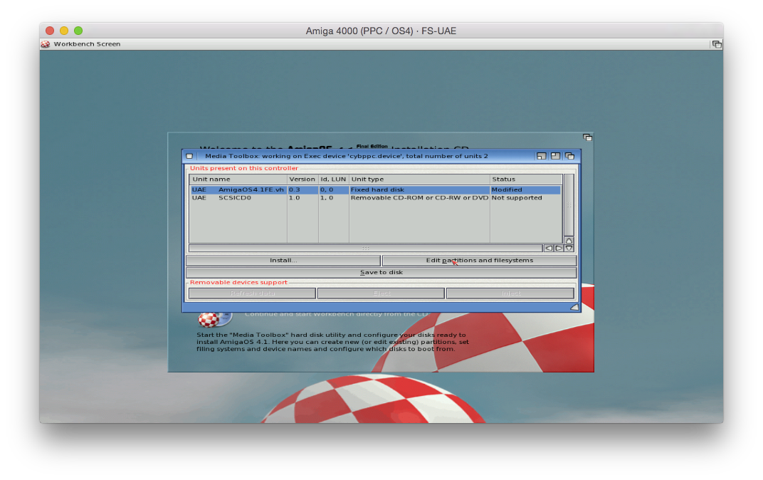
Task: Click the Workbench Screen title text
Action: [x=87, y=44]
